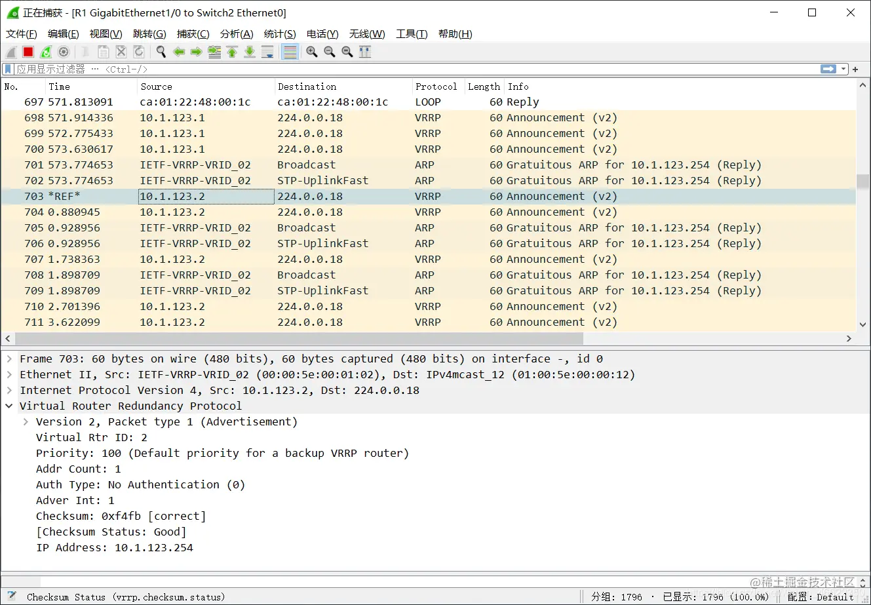Click the packet list vertical scrollbar thumb
The image size is (871, 605).
pos(862,182)
